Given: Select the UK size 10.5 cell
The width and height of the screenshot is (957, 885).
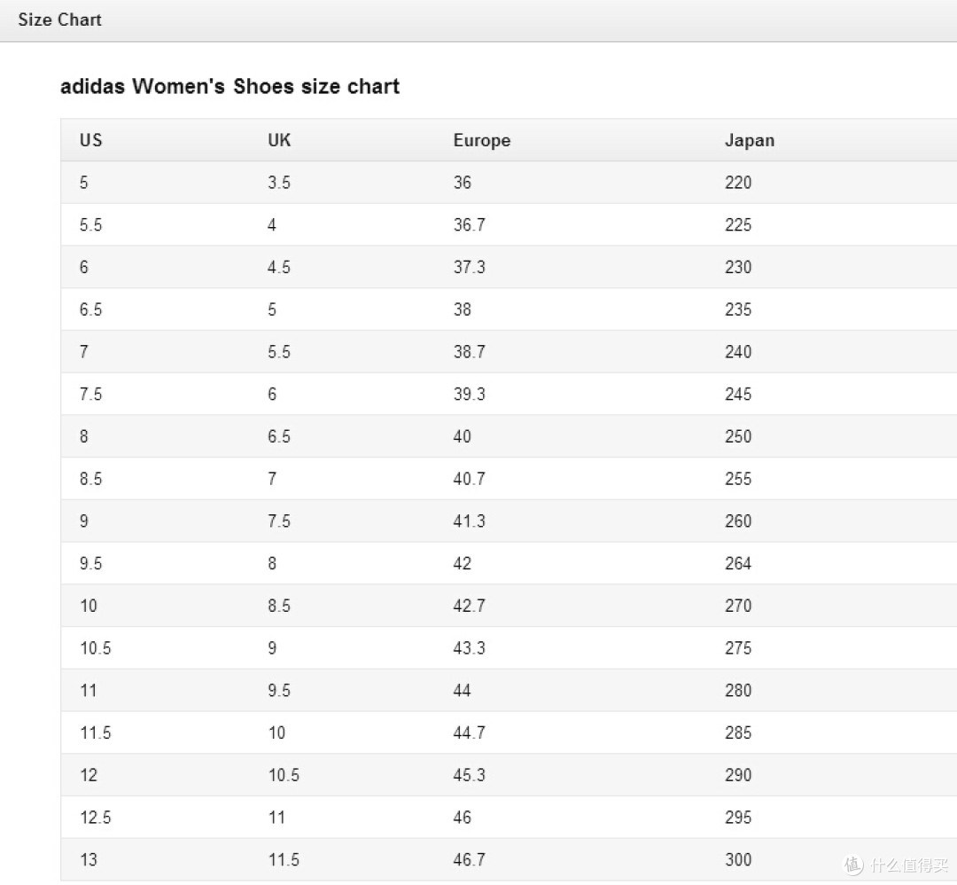Looking at the screenshot, I should click(284, 775).
